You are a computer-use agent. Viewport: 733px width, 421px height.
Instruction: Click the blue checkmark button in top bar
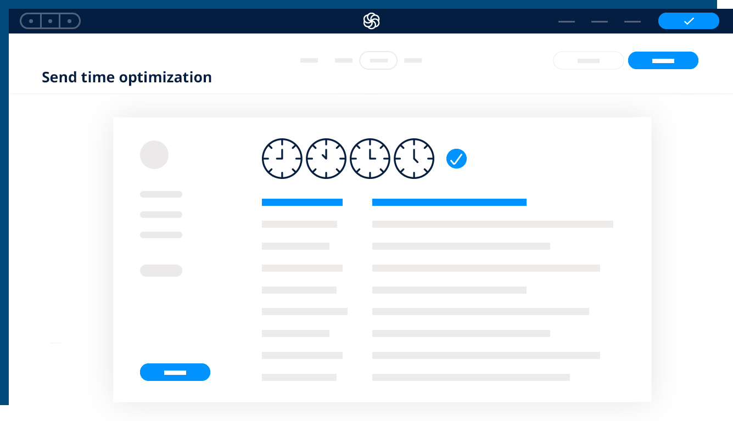689,21
